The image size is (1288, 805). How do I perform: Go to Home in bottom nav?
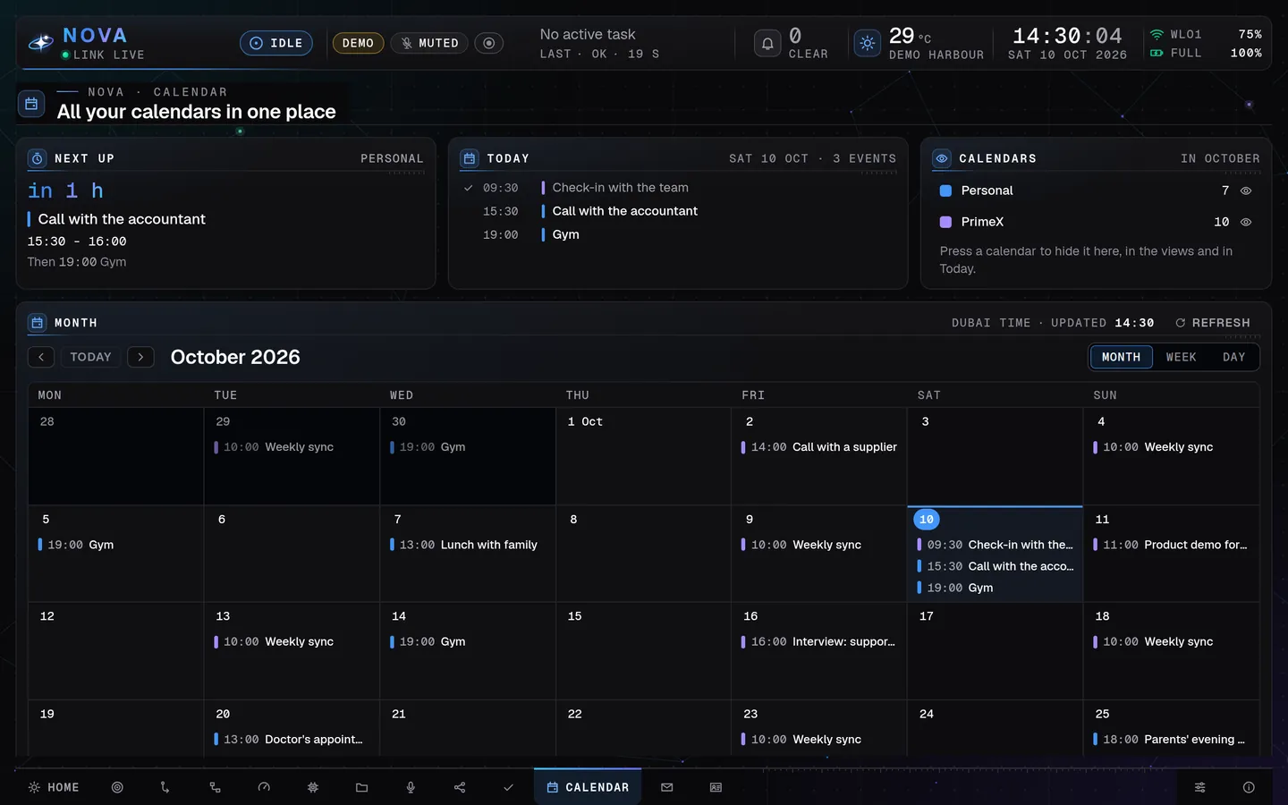coord(54,787)
